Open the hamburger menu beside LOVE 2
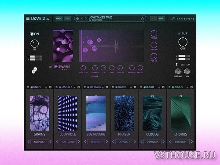Screen dimensions: 220x165 pos(28,18)
